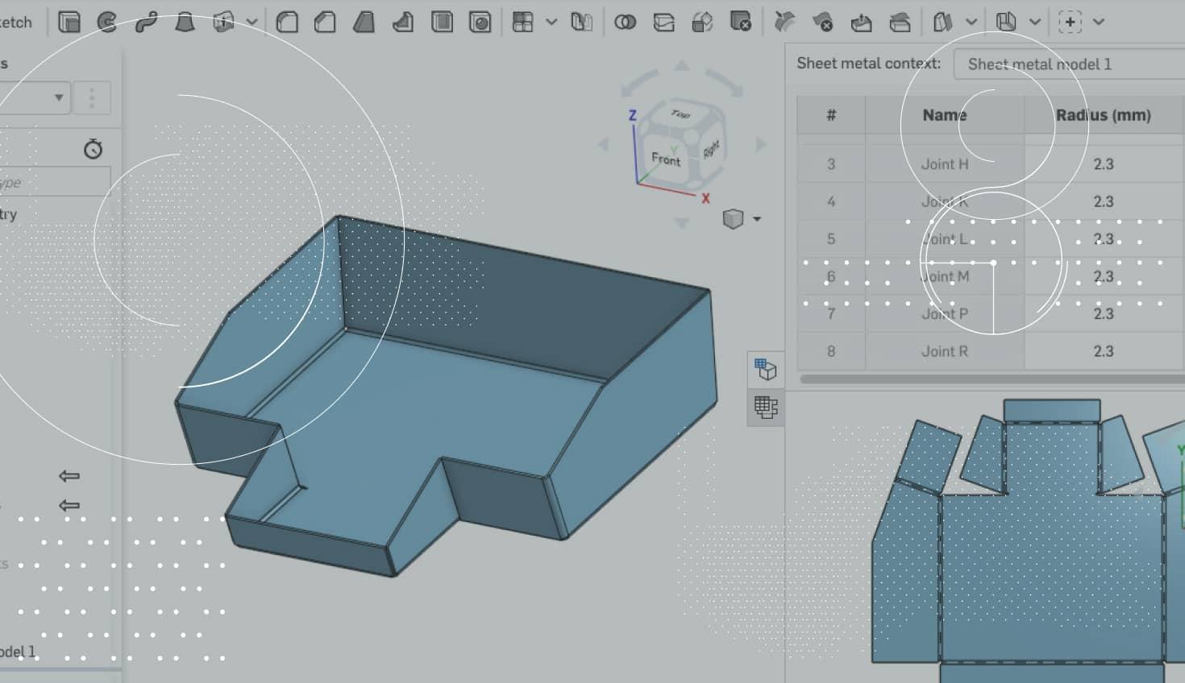Activate the Sweep tool
Viewport: 1185px width, 683px height.
point(146,22)
